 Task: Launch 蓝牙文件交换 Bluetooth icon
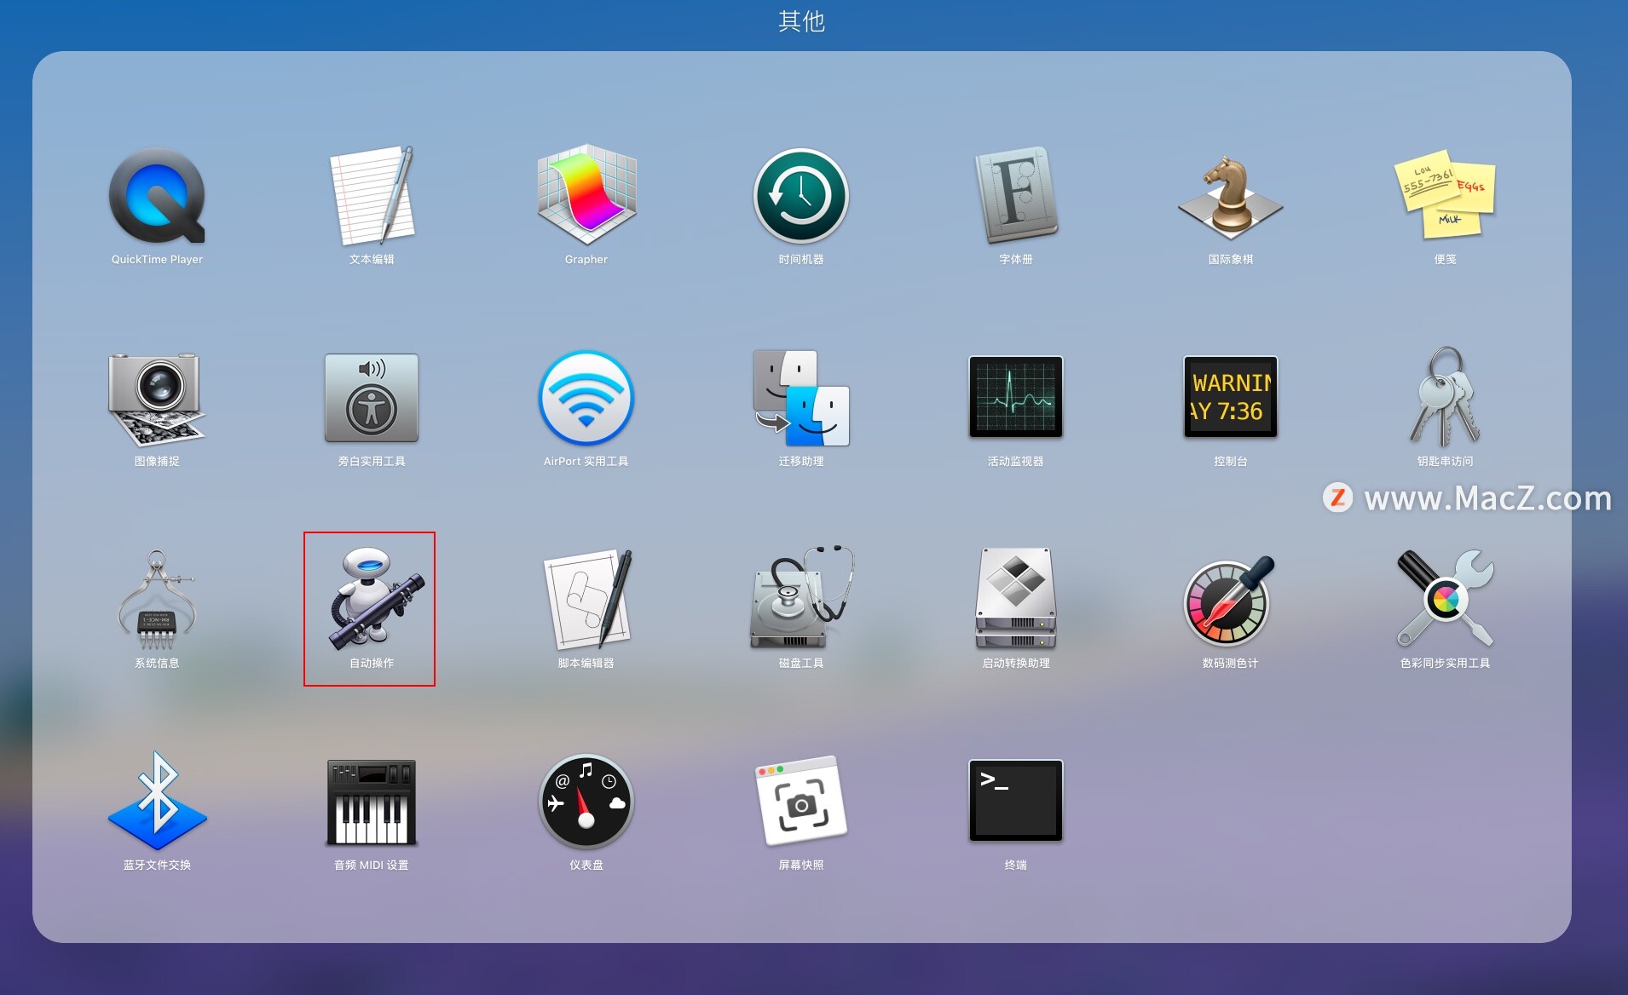click(x=157, y=801)
